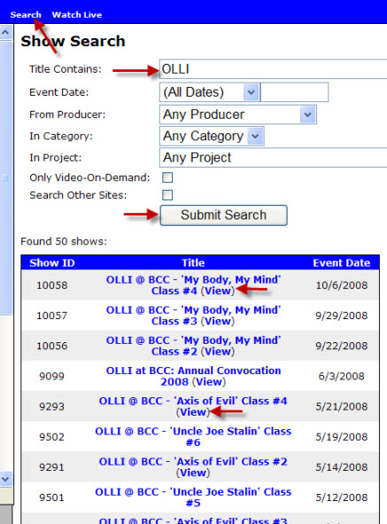Click the Submit Search button

click(224, 215)
